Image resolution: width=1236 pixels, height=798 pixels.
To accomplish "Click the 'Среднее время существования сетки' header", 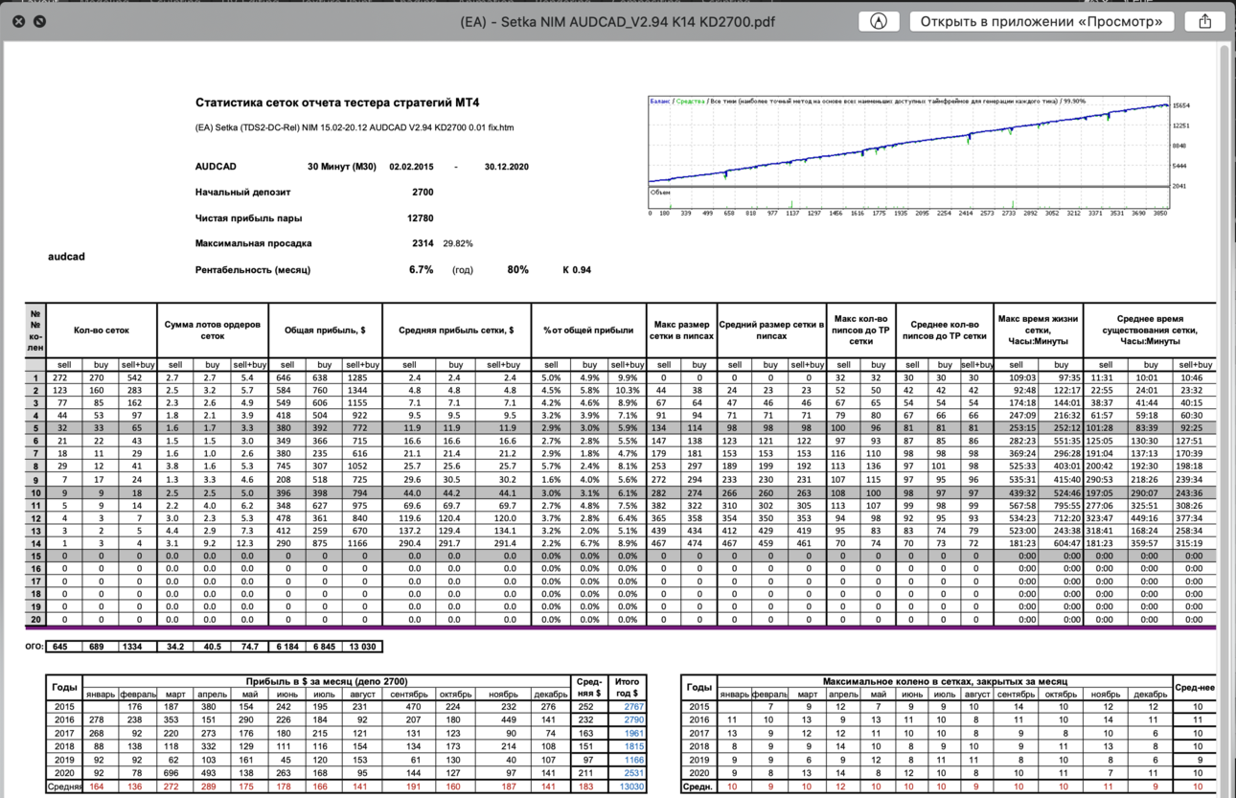I will pos(1150,330).
